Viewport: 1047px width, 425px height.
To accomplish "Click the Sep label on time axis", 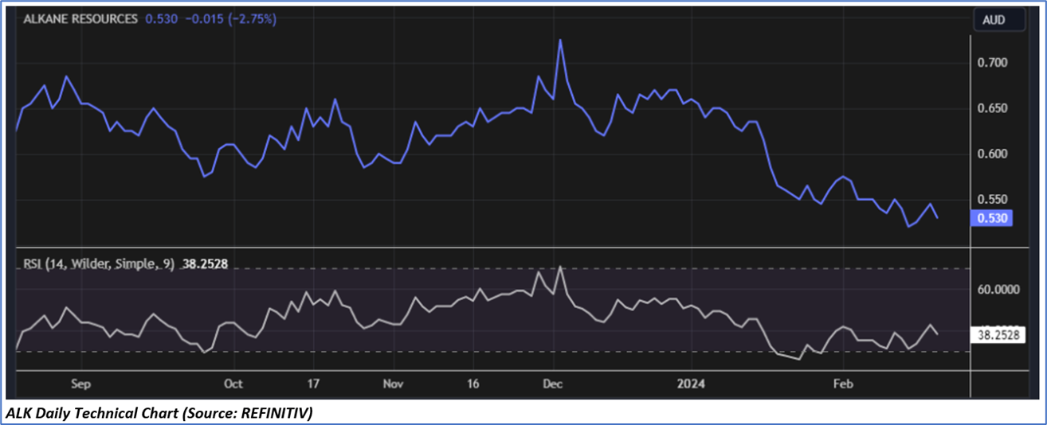I will coord(80,384).
